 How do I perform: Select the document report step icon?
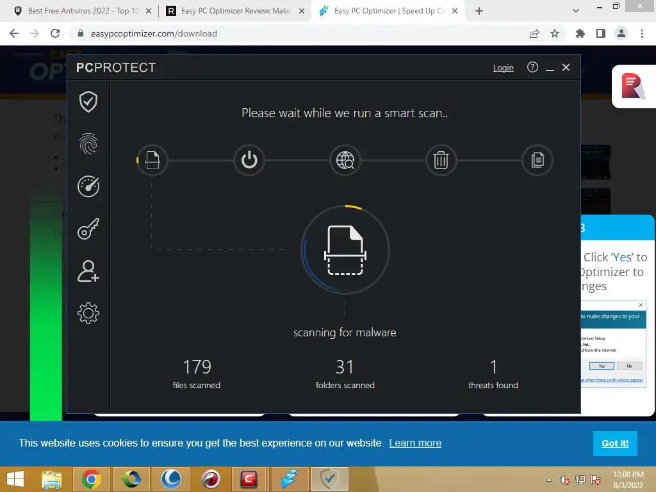point(537,160)
